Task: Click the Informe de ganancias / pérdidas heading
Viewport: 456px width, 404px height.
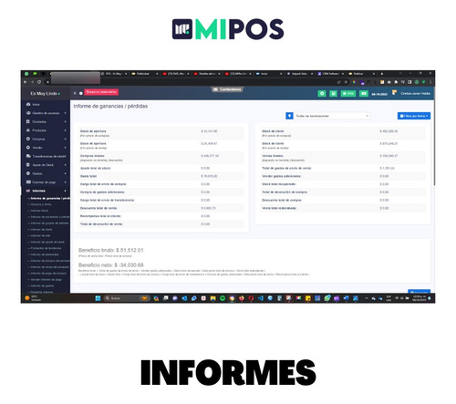Action: 110,106
